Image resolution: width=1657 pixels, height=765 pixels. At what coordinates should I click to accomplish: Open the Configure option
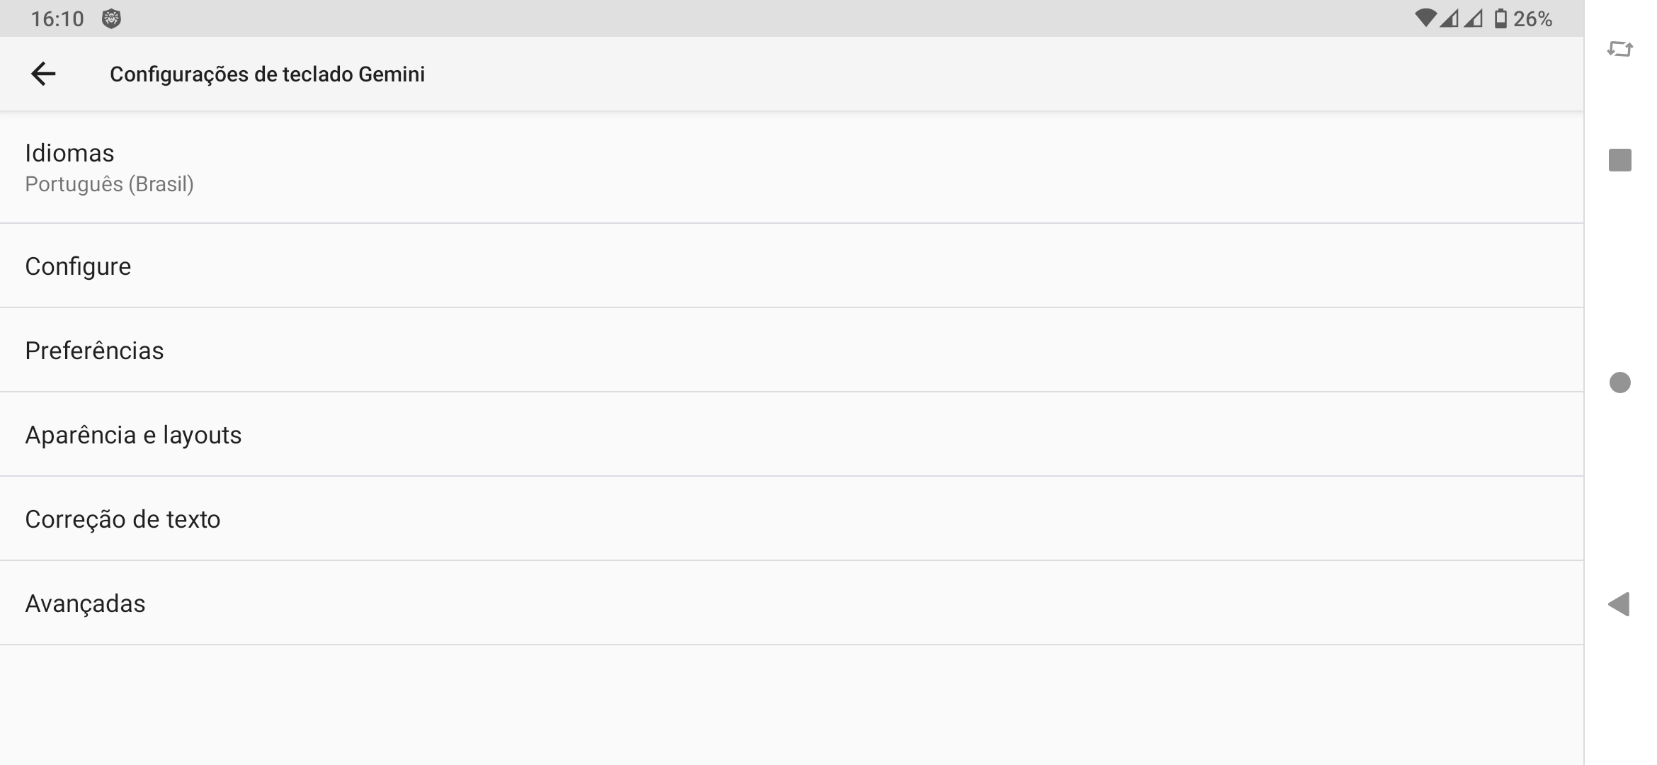pos(78,266)
